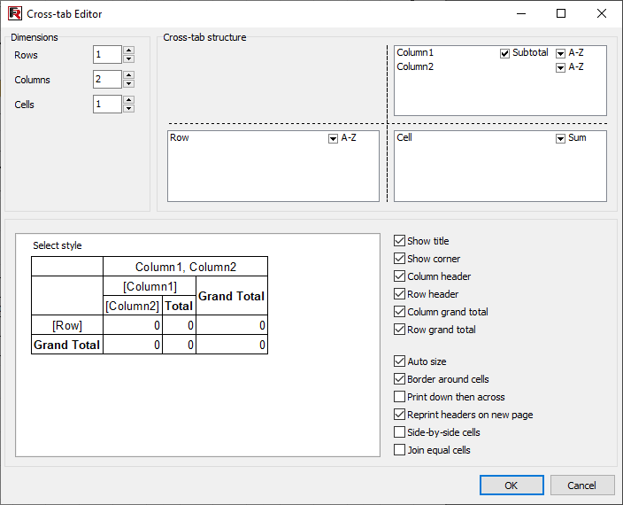Select Column1 in the structure list

415,52
